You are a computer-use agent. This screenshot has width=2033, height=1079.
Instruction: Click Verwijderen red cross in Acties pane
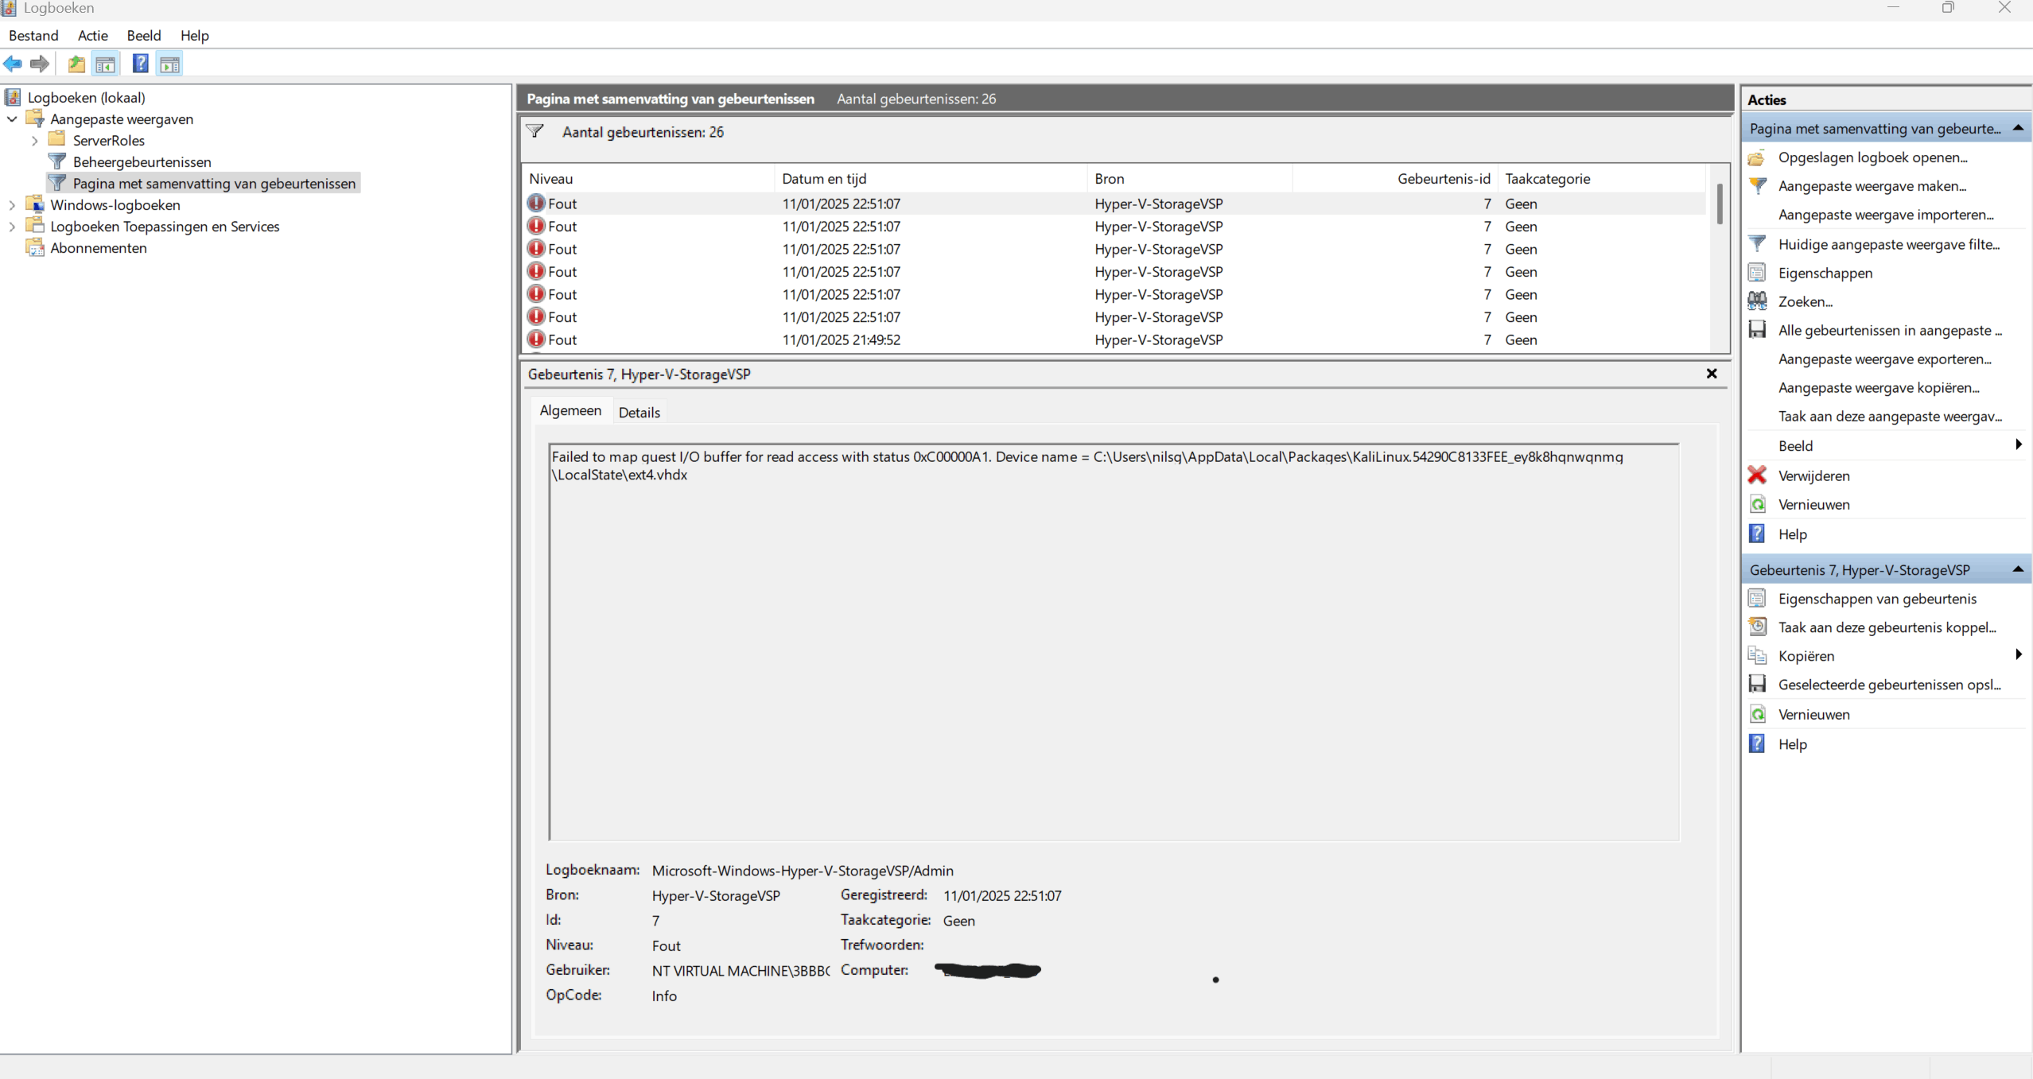[x=1758, y=475]
